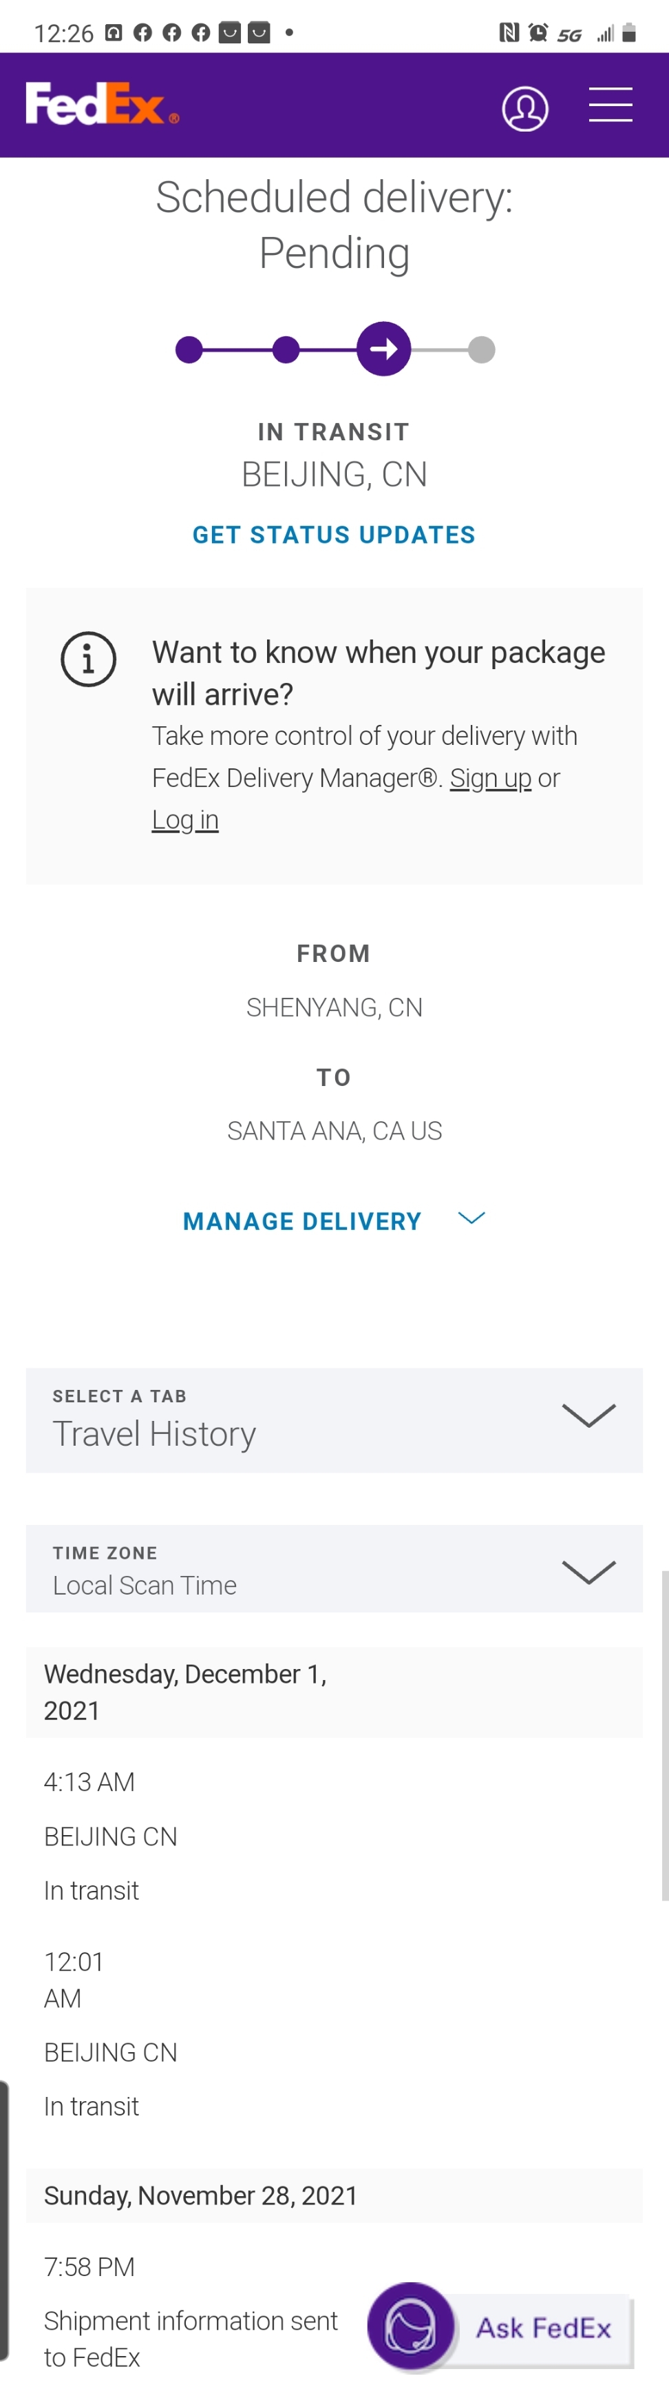Tap the gray delivered progress dot
The width and height of the screenshot is (669, 2407).
[482, 350]
